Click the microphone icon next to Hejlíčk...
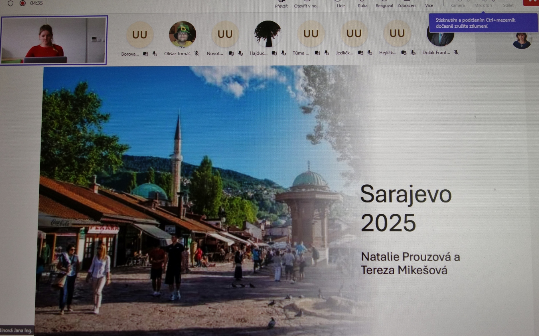This screenshot has width=539, height=336. coord(413,52)
